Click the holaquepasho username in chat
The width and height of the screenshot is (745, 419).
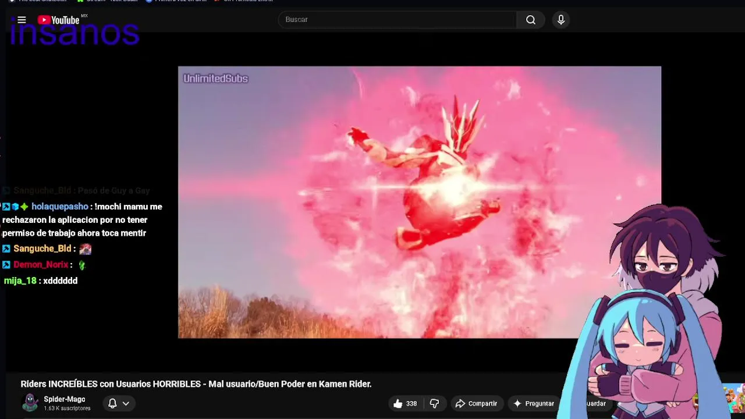pos(60,207)
